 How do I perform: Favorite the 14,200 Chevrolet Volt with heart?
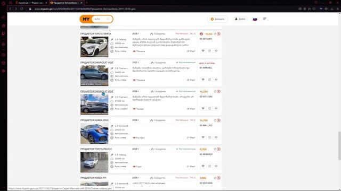point(203,108)
